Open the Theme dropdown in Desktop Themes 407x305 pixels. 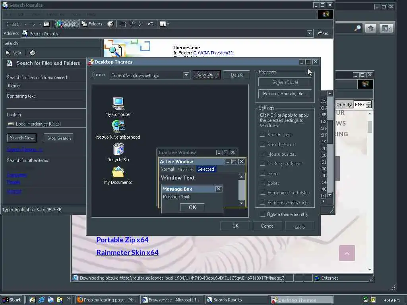pos(186,75)
